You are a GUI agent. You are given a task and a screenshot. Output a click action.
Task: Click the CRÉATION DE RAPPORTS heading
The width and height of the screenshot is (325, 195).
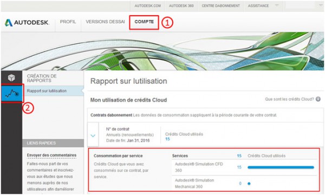pos(42,78)
